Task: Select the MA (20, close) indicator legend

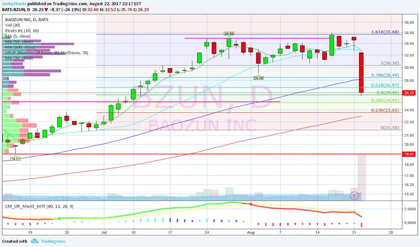Action: pyautogui.click(x=19, y=58)
